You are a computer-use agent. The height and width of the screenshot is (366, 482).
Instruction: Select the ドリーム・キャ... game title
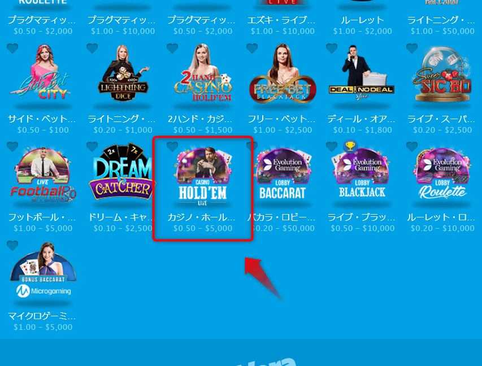(121, 217)
